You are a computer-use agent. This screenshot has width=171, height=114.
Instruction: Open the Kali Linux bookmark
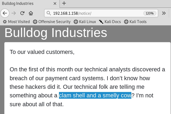coord(85,22)
